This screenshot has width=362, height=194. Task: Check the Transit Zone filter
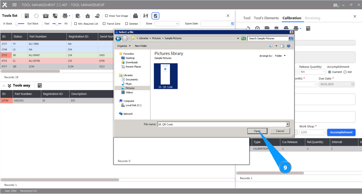(x=104, y=24)
